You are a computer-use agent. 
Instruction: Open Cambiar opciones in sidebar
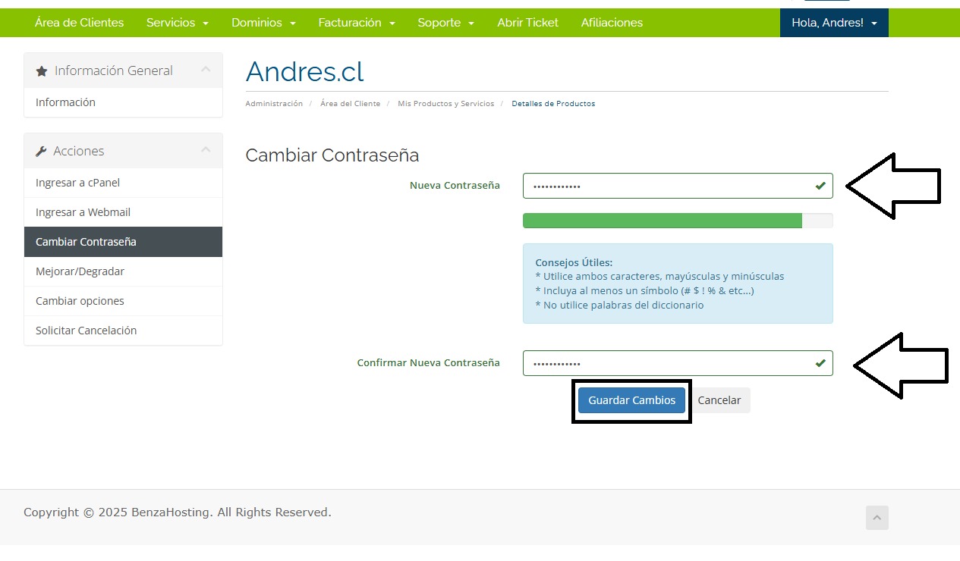pos(123,301)
